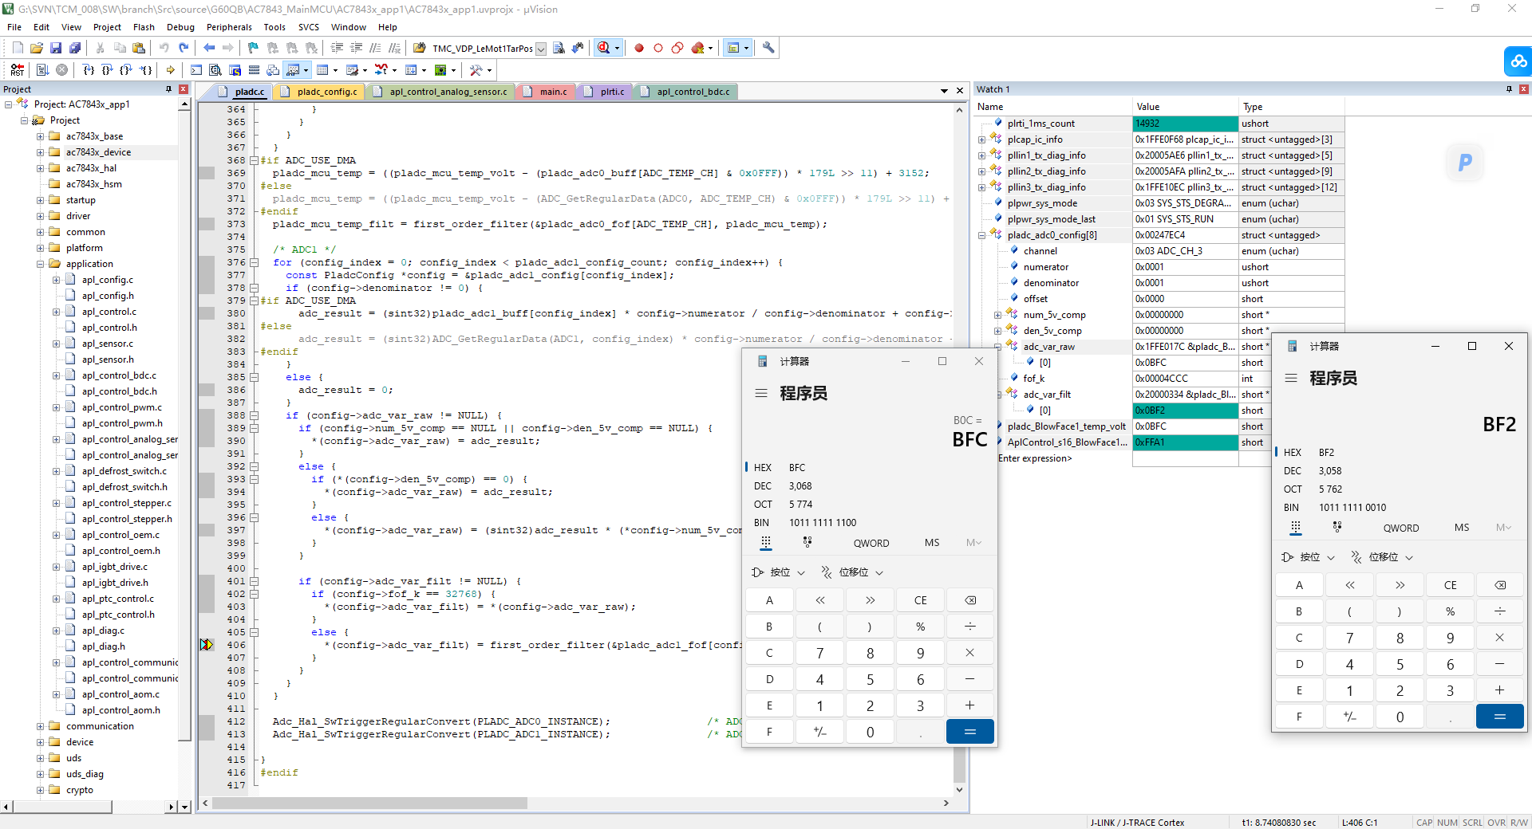Click the Run (start execution) toolbar icon
Screen dimensions: 1532x829
(x=43, y=70)
